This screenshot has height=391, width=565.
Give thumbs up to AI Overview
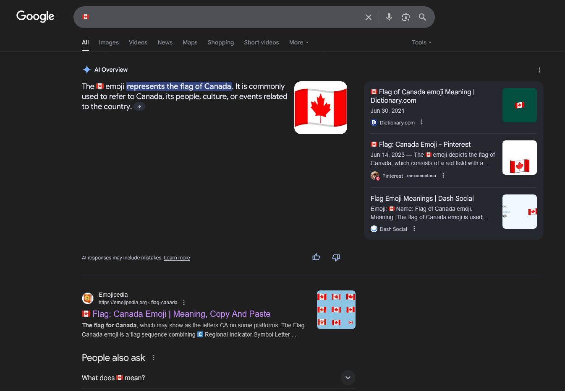click(316, 257)
